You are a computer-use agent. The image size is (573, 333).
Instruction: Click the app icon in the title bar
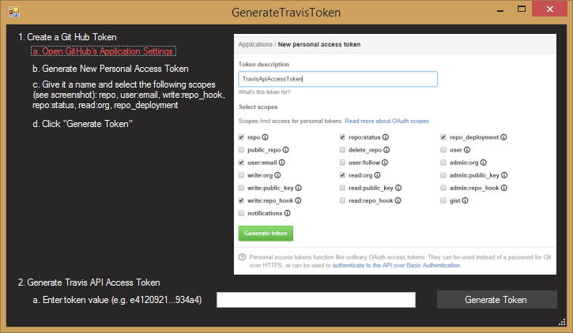coord(14,13)
